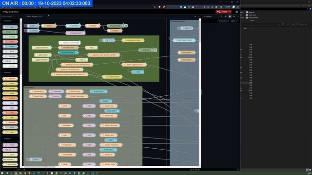The height and width of the screenshot is (175, 312).
Task: Select the 'Call name' node on the canvas
Action: [x=73, y=26]
